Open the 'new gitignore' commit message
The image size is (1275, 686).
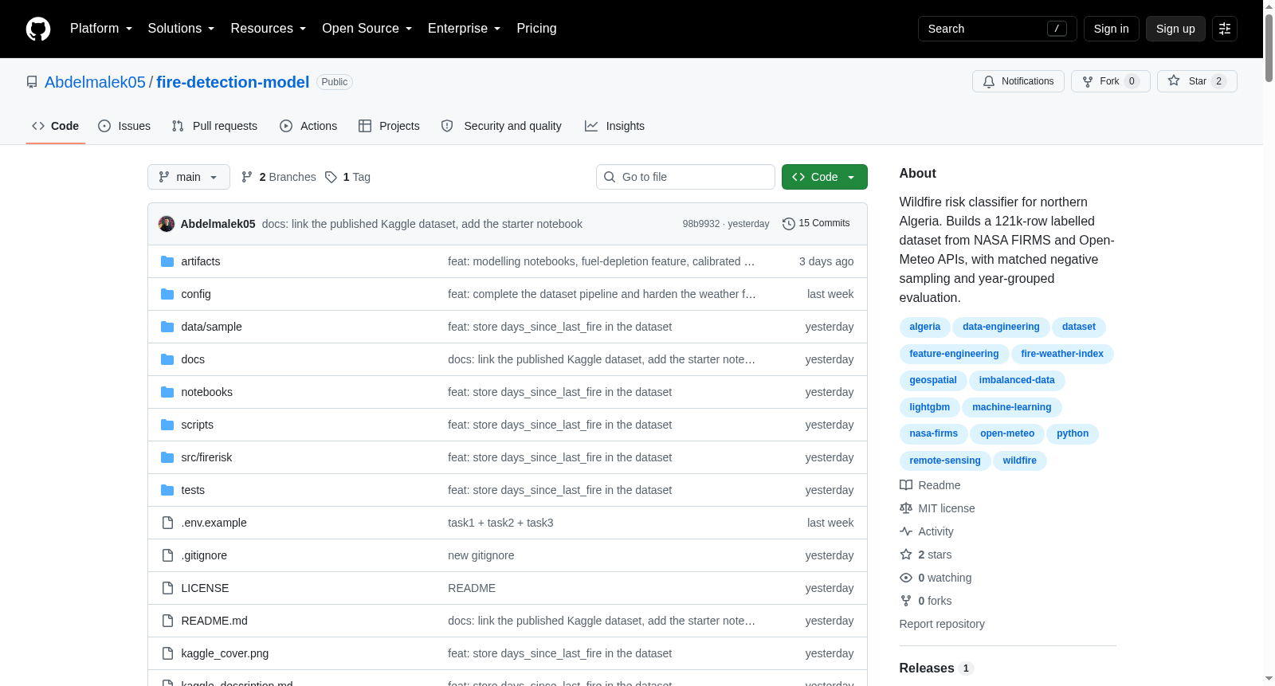(481, 555)
